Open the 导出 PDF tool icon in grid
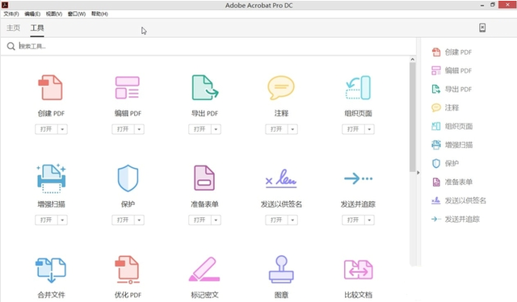This screenshot has width=517, height=302. [204, 88]
